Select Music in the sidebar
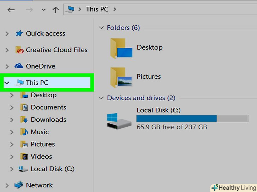The width and height of the screenshot is (257, 192). point(40,132)
